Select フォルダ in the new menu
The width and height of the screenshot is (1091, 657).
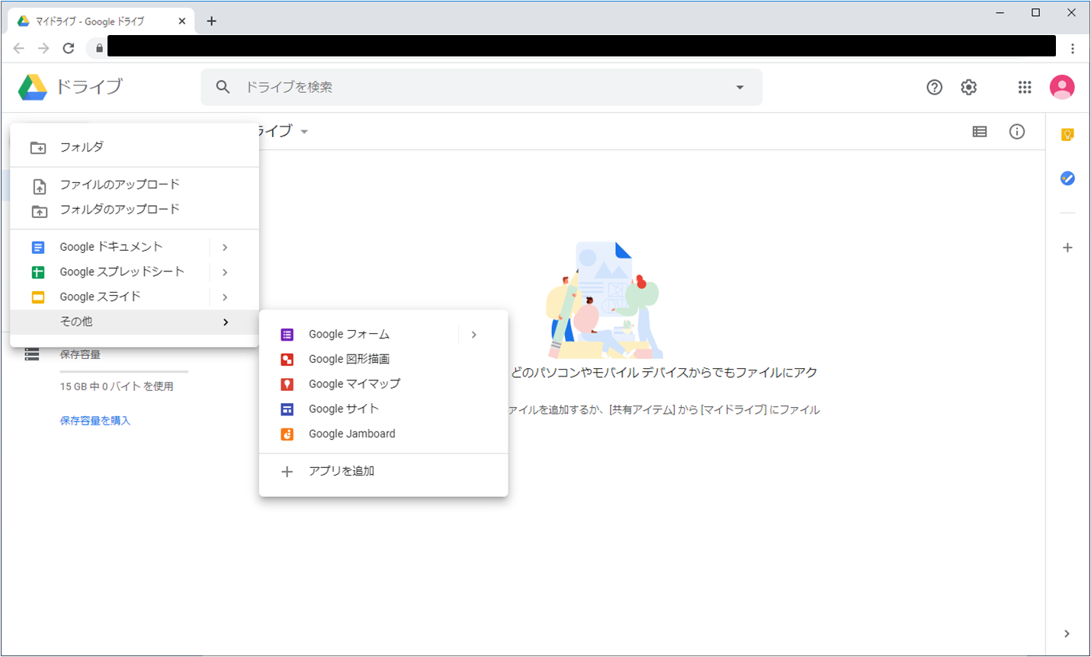[x=135, y=147]
